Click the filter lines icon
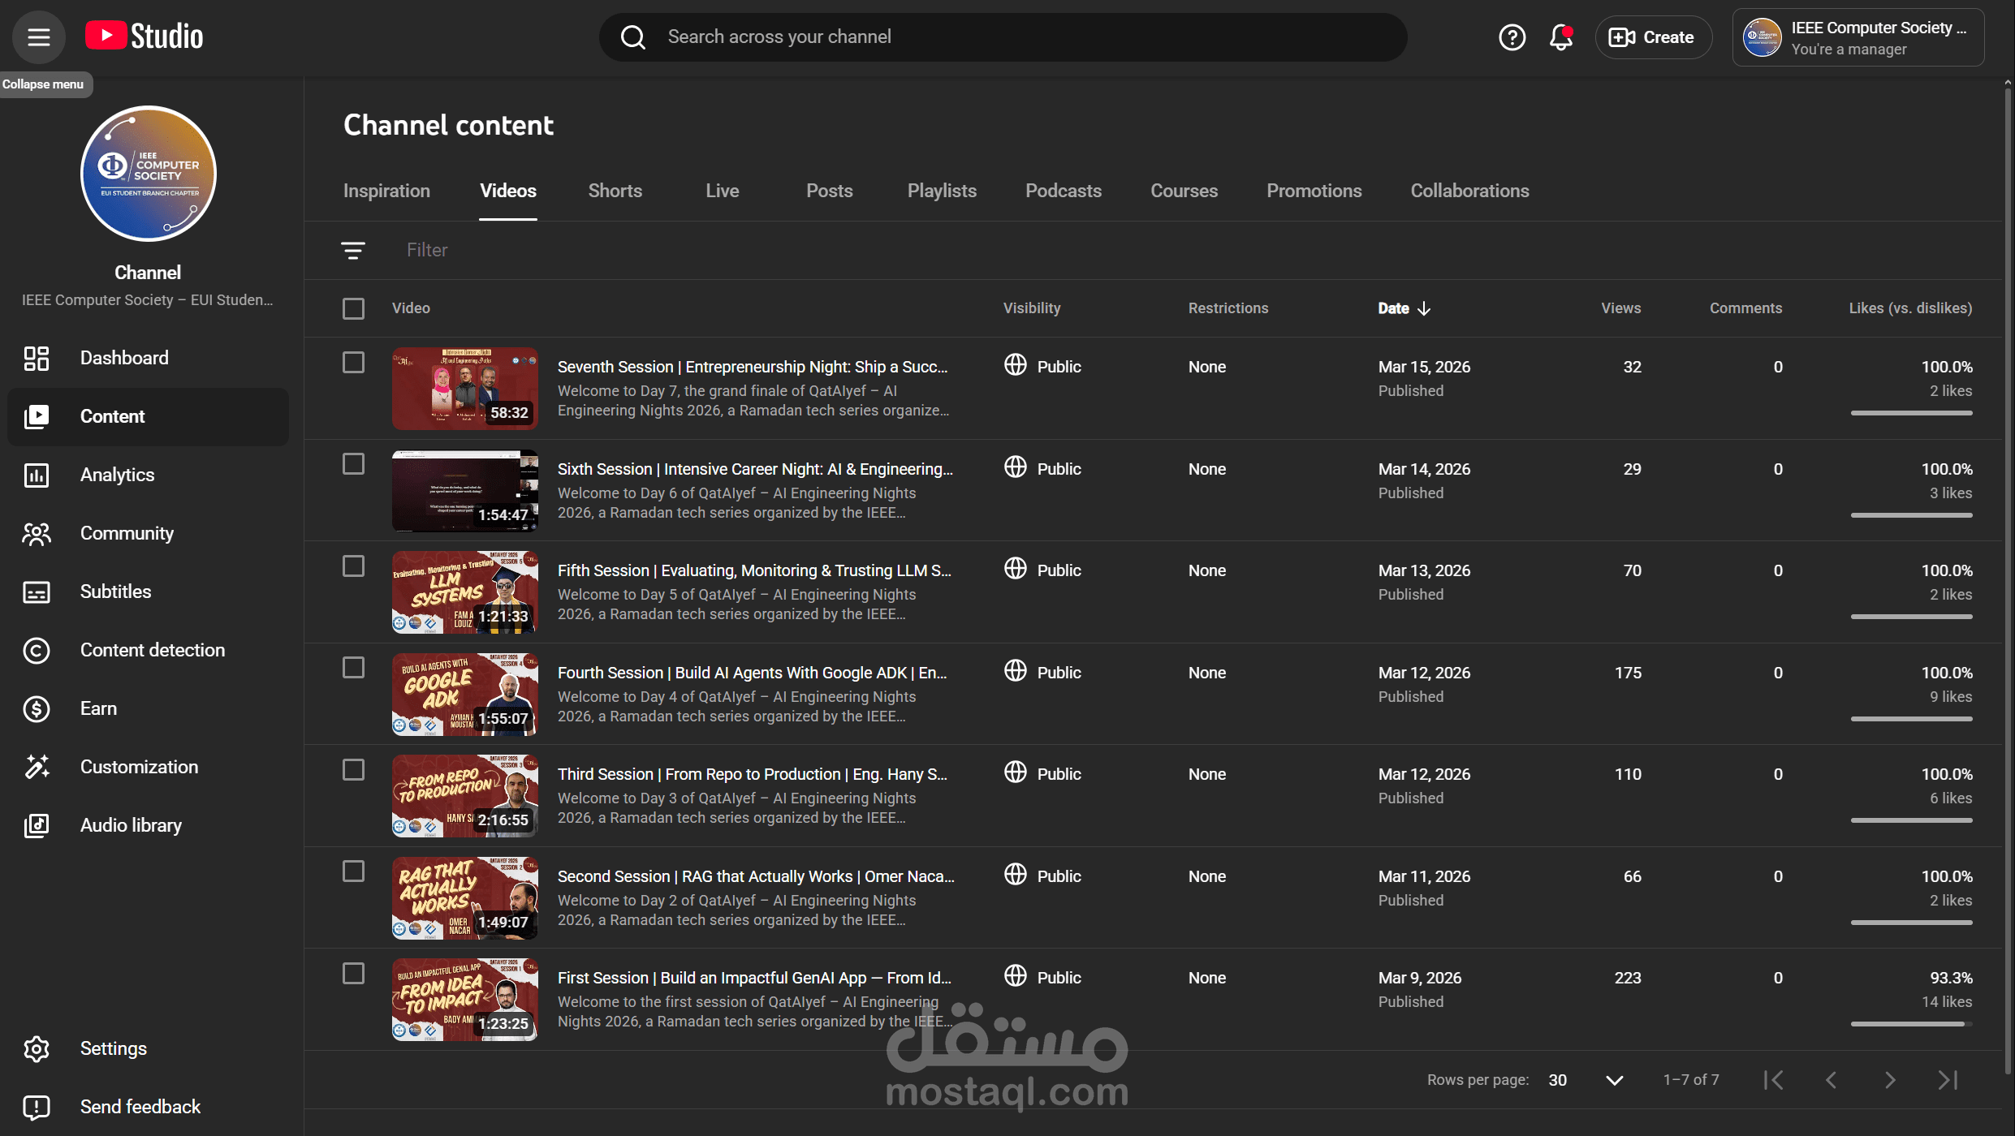The image size is (2015, 1136). click(352, 250)
